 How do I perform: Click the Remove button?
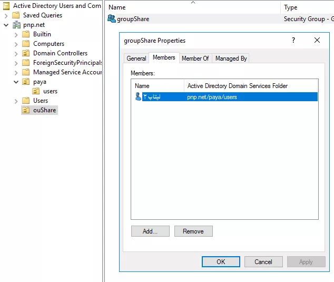pos(193,231)
